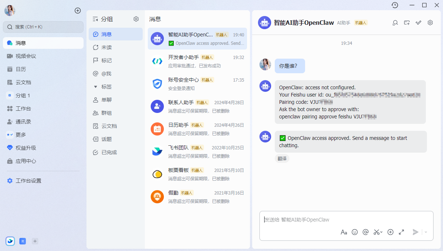The width and height of the screenshot is (443, 251).
Task: Click the mark done double-check icon
Action: (419, 23)
